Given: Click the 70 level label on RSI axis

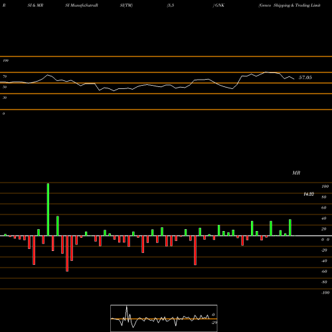Looking at the screenshot, I should (5, 76).
